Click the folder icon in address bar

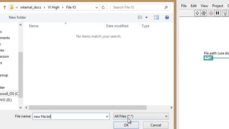(11, 7)
